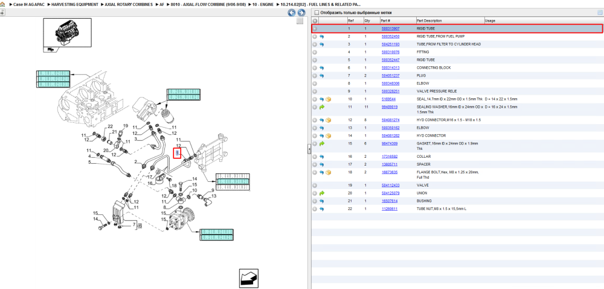Image resolution: width=604 pixels, height=289 pixels.
Task: Open '8010 - AXIAL-FLOW COMBINE' breadcrumb
Action: point(208,5)
